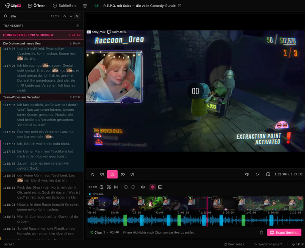Viewport: 305px width, 248px height.
Task: Click the LOBBY thumbnail at timeline start
Action: point(100,204)
